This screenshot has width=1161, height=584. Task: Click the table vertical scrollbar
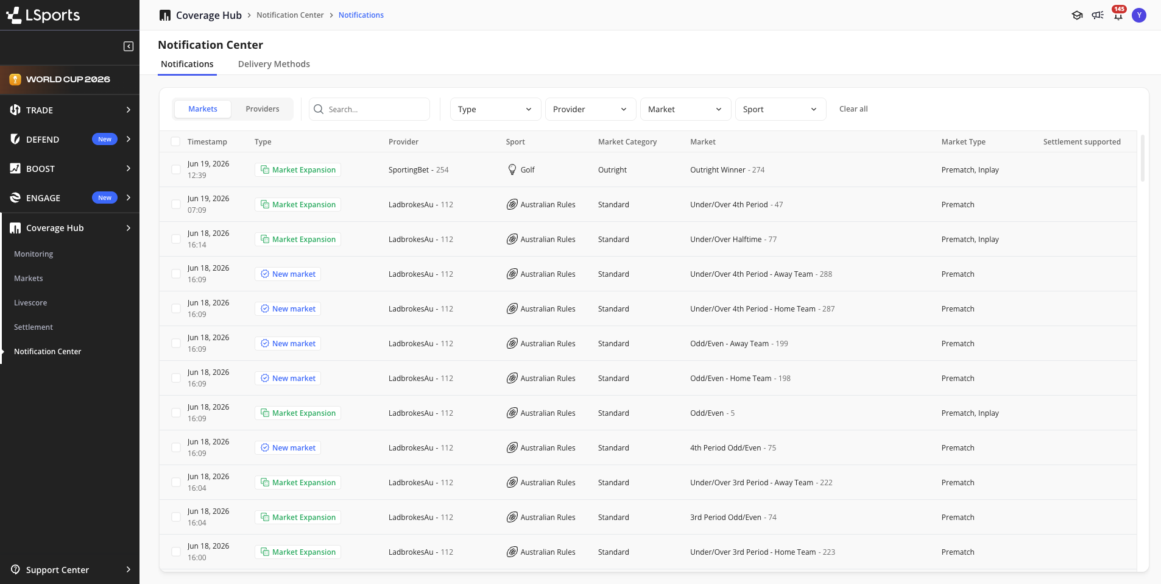pyautogui.click(x=1143, y=158)
